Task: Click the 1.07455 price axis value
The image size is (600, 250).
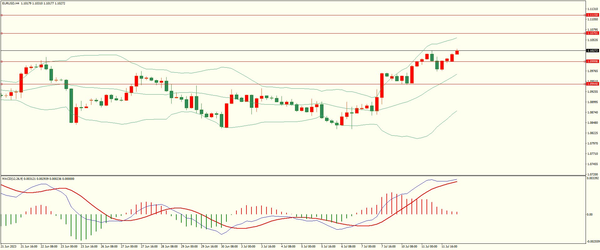Action: (x=592, y=164)
